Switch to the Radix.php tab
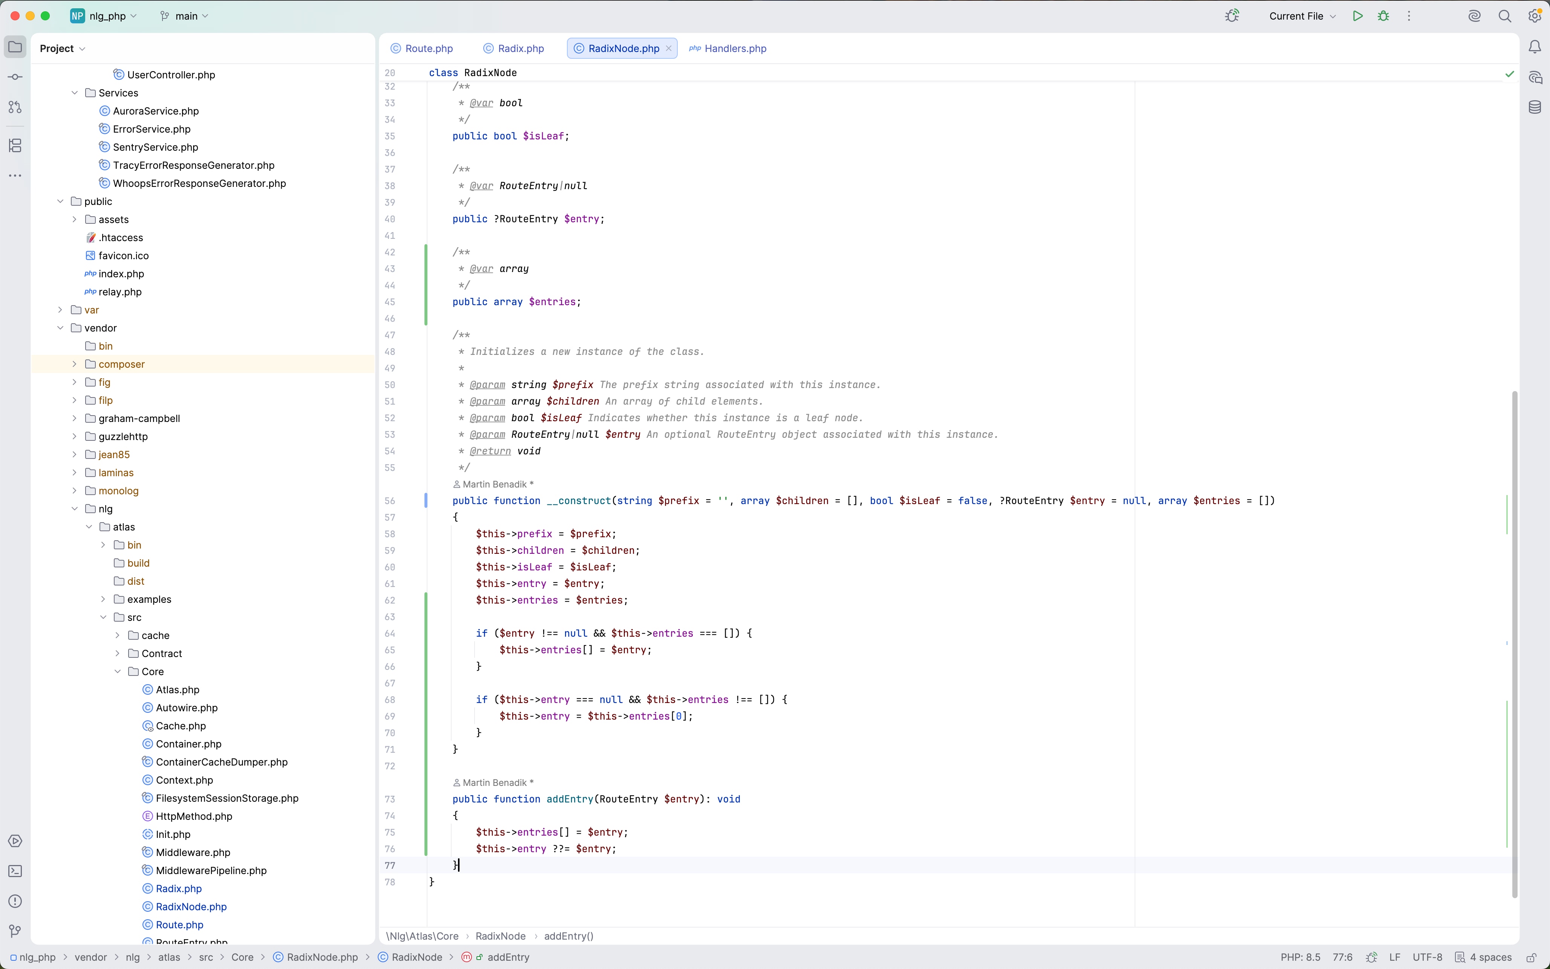 point(513,49)
